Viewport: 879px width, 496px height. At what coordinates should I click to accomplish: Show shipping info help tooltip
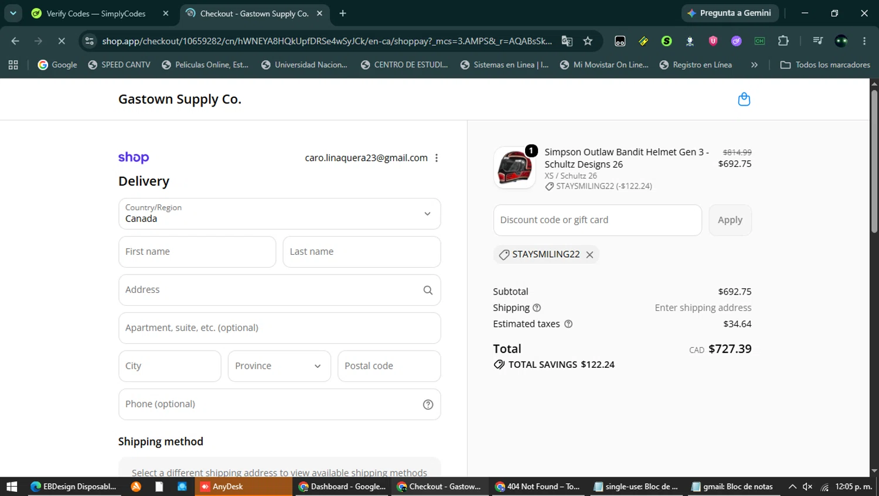coord(537,308)
